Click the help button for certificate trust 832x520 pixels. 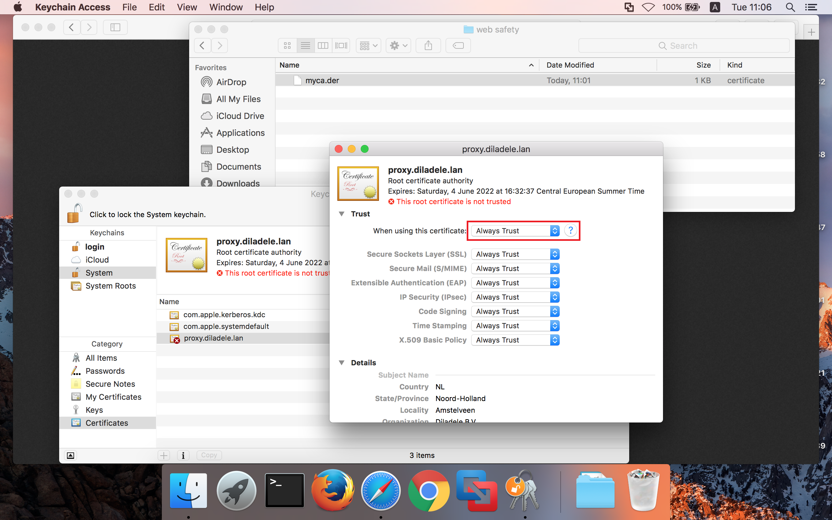click(570, 231)
